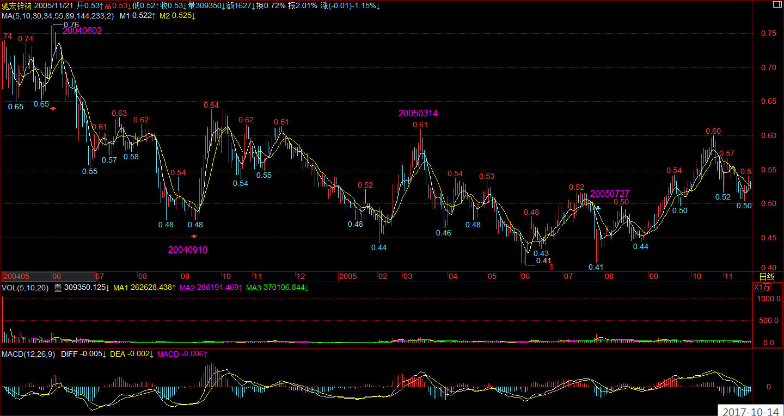784x416 pixels.
Task: Click the magenta MACD -0.006 value
Action: (182, 354)
